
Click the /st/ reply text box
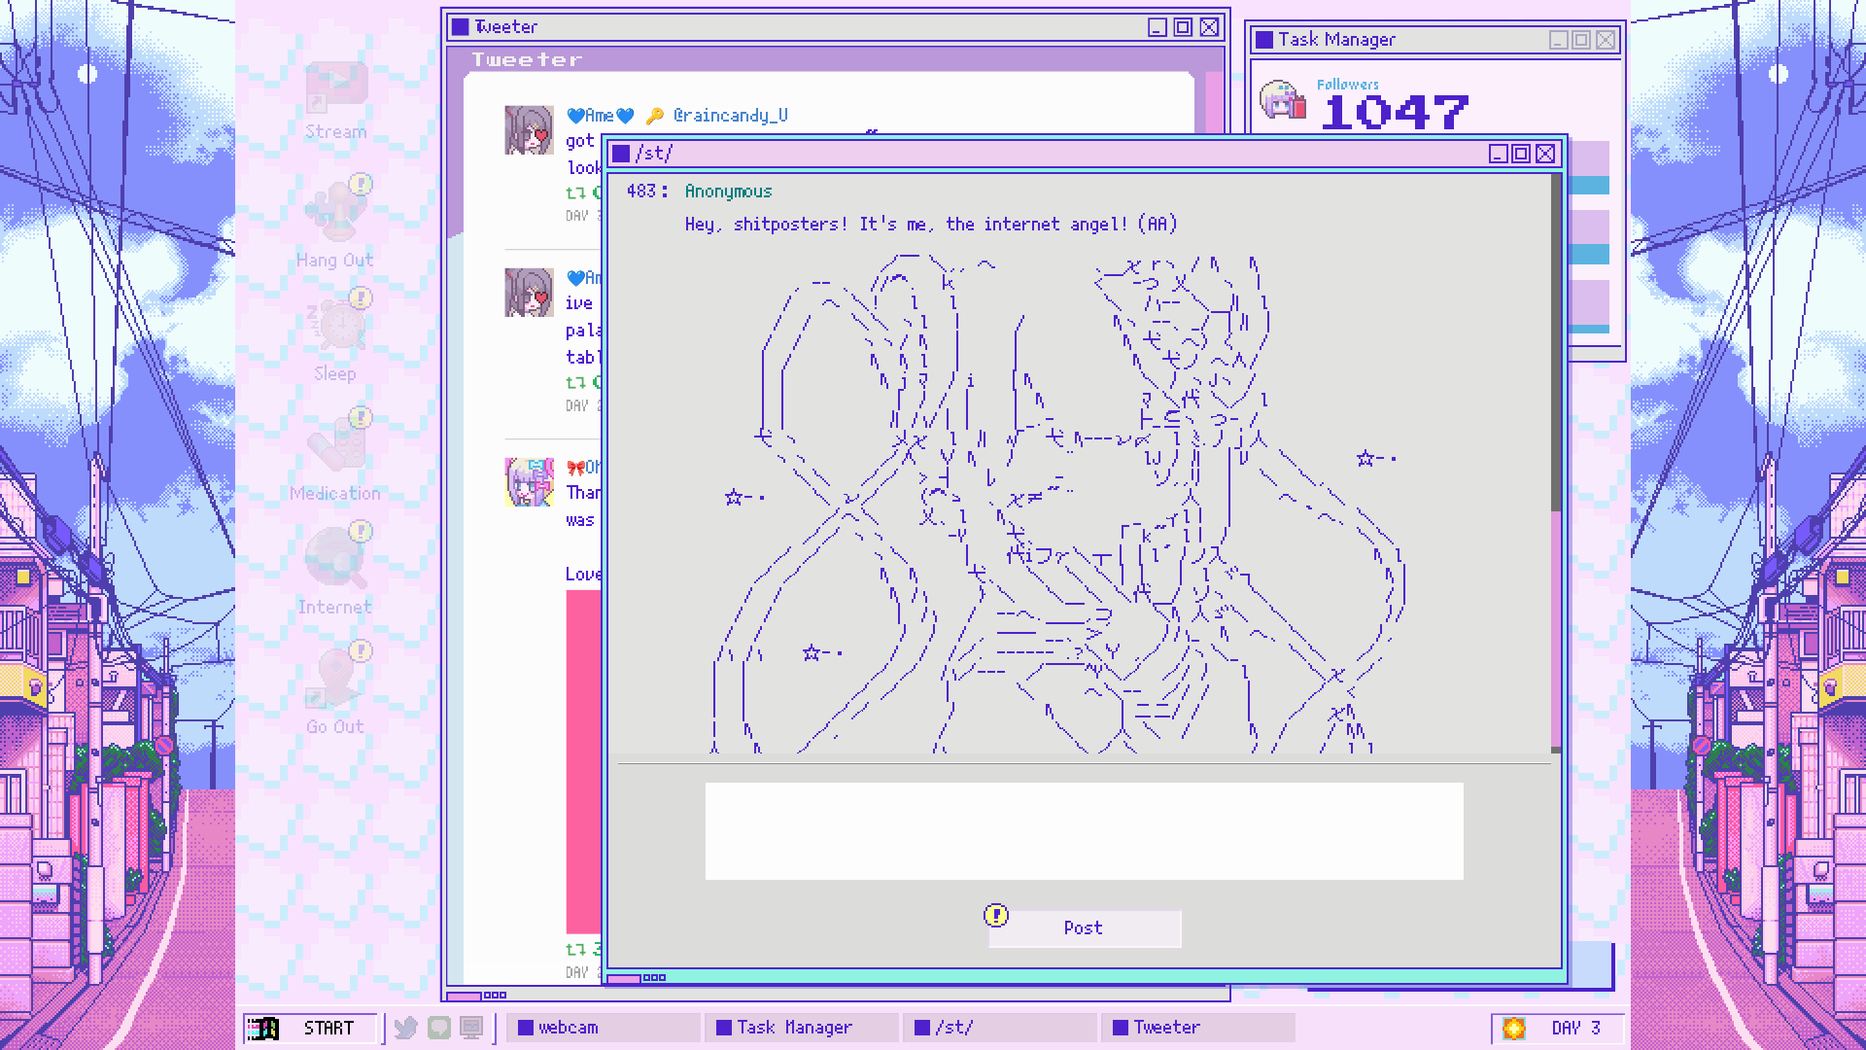pyautogui.click(x=1084, y=831)
